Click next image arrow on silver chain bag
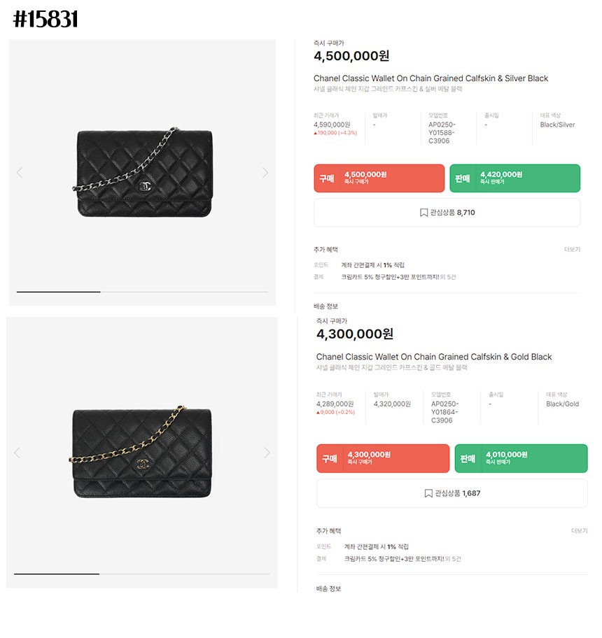 (x=265, y=173)
